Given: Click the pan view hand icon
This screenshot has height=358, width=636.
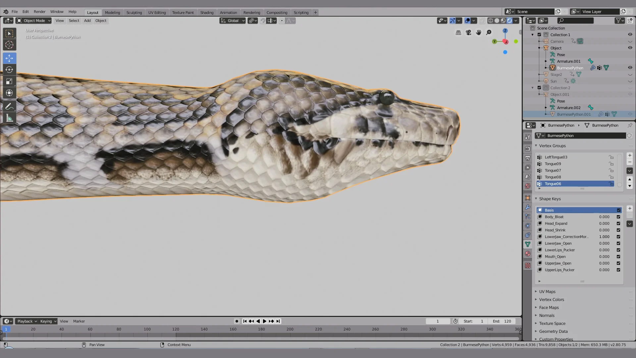Looking at the screenshot, I should coord(479,32).
